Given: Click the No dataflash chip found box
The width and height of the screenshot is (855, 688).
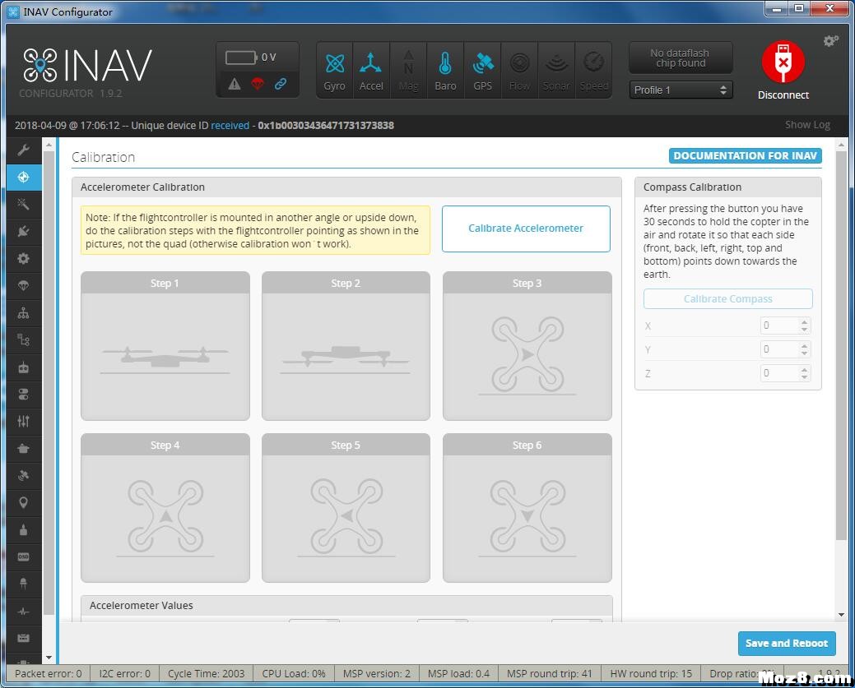Looking at the screenshot, I should pos(681,58).
